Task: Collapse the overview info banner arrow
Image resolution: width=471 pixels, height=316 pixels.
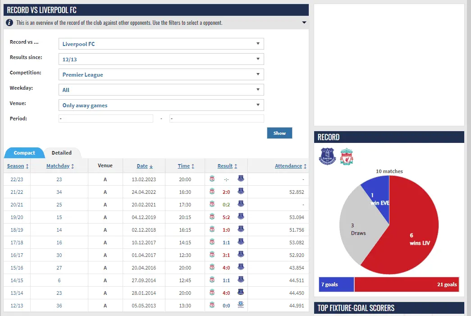Action: [304, 23]
